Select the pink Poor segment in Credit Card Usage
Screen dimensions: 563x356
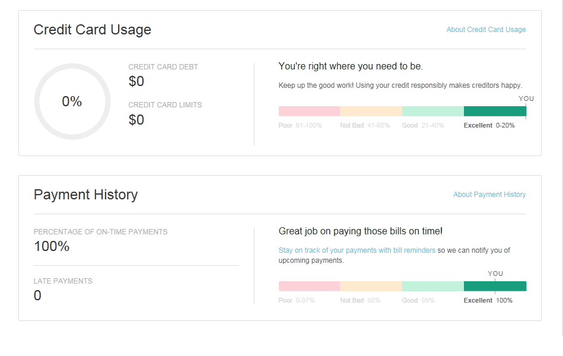[309, 112]
